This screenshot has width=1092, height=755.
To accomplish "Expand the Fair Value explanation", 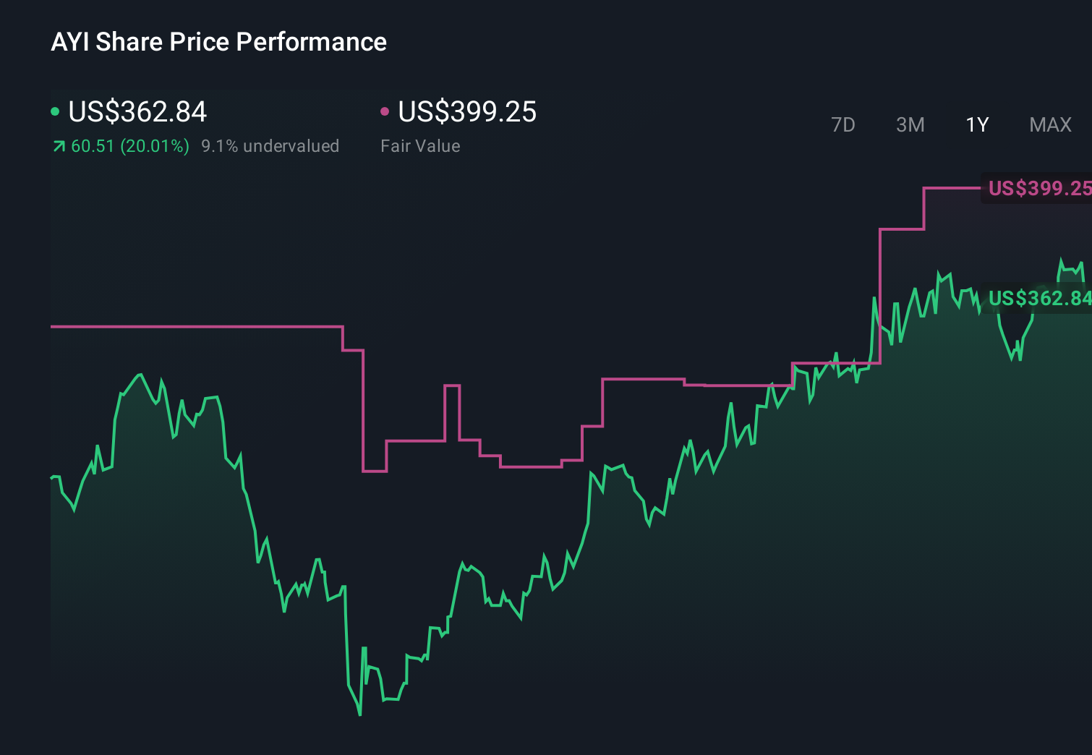I will click(420, 146).
